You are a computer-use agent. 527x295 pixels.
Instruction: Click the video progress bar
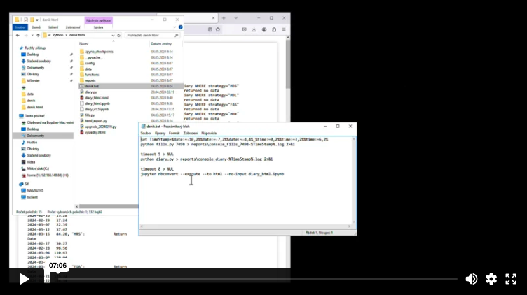click(259, 279)
